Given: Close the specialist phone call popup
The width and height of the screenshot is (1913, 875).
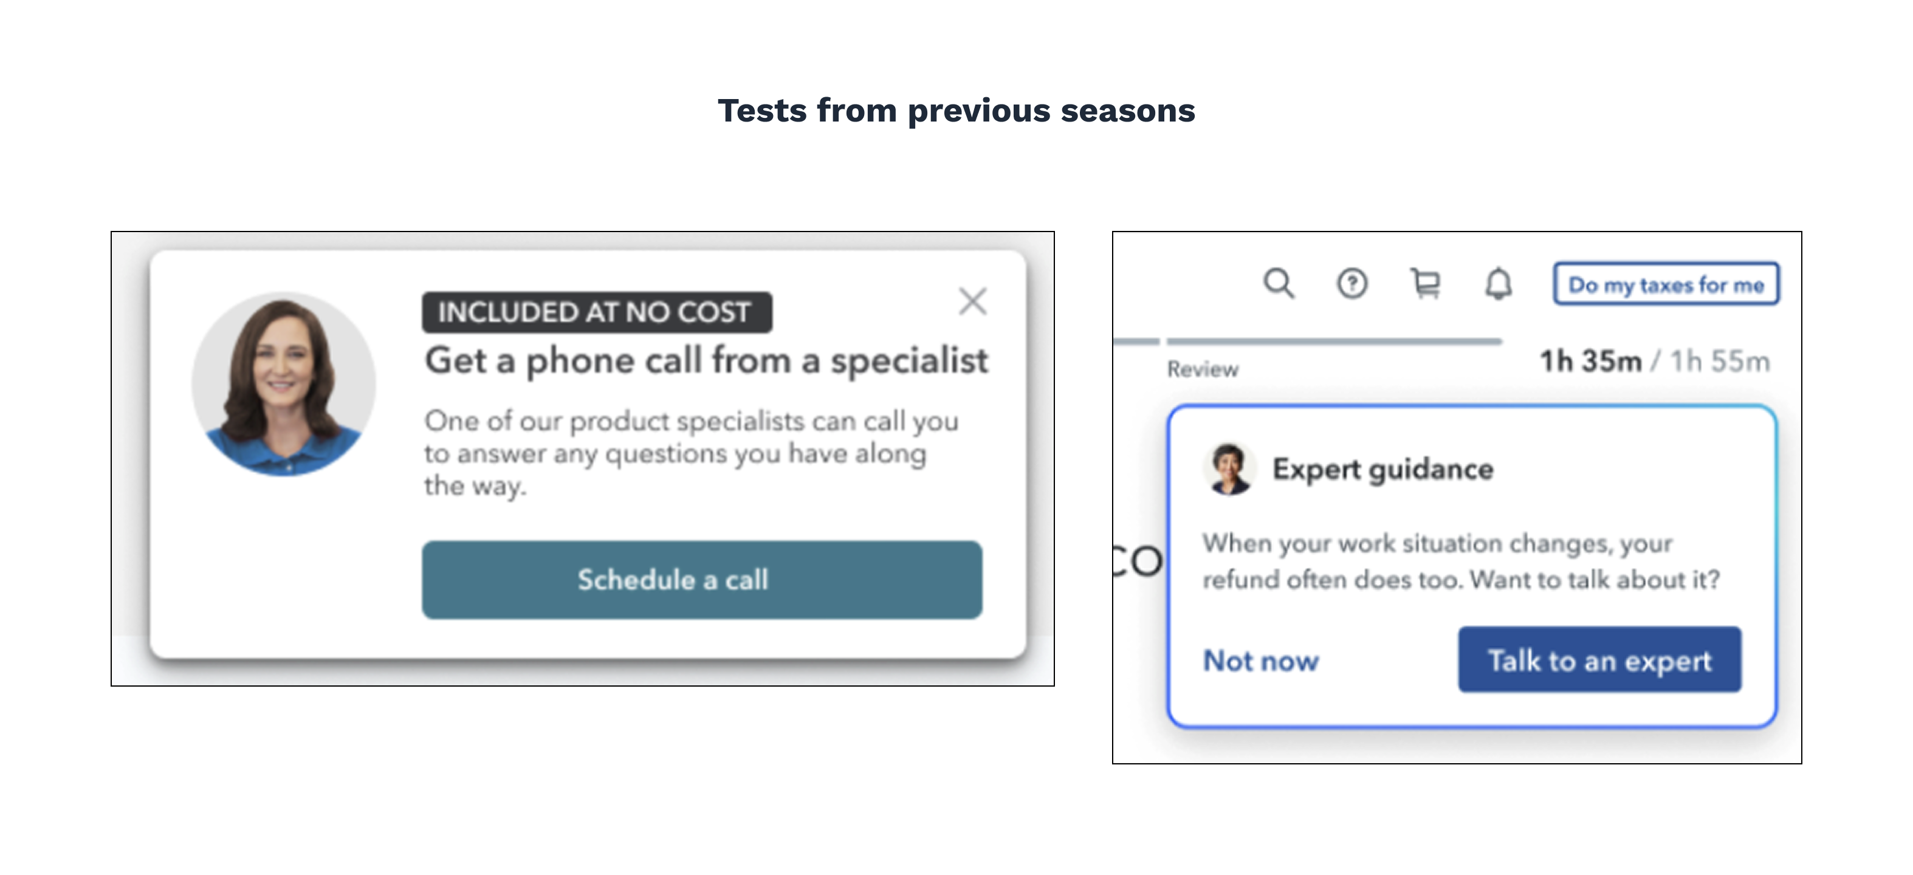Looking at the screenshot, I should (972, 301).
